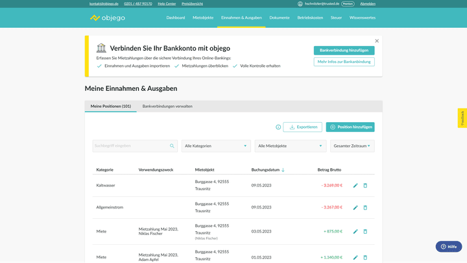Open Alle Mietobjekte dropdown

pyautogui.click(x=291, y=146)
